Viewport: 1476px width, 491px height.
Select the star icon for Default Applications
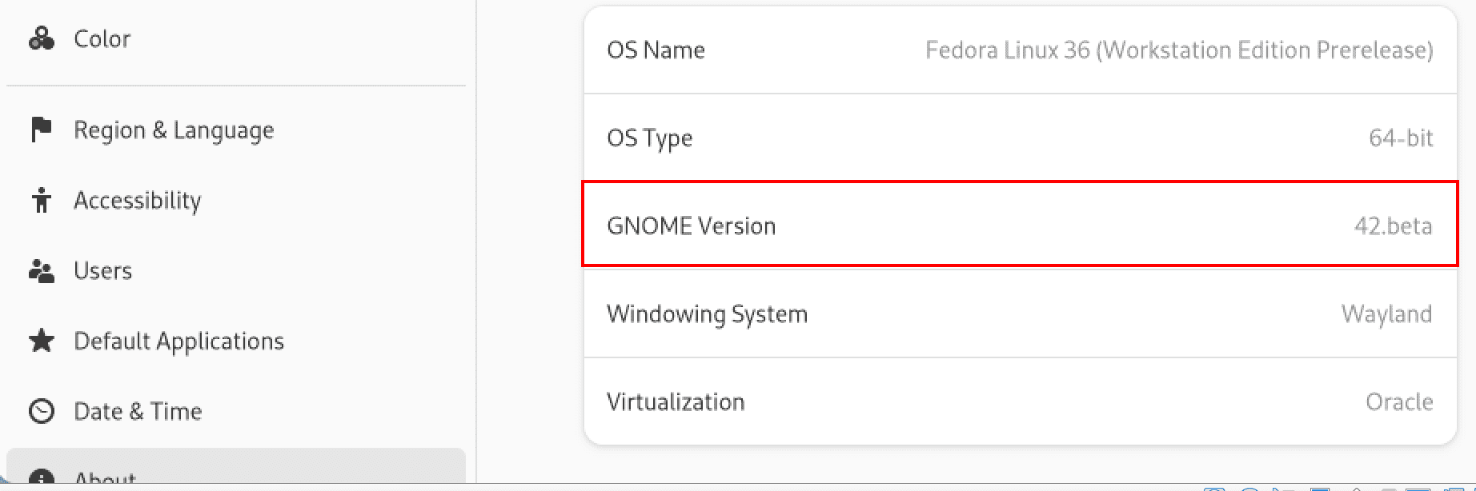pyautogui.click(x=40, y=341)
